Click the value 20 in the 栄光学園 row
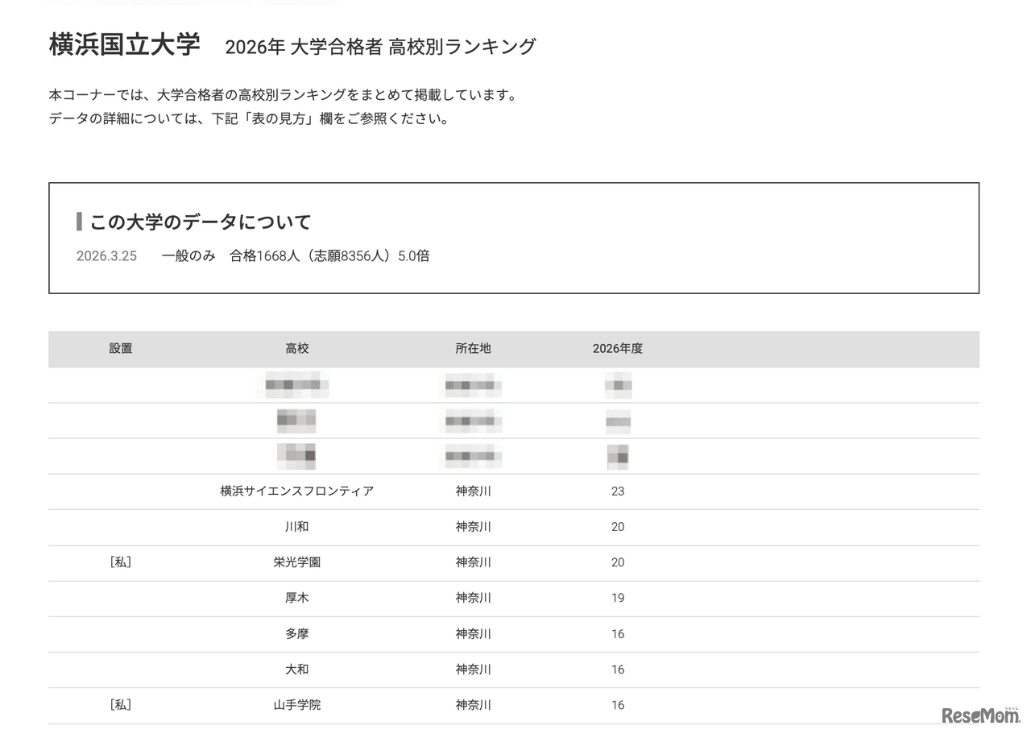Screen dimensions: 1031x734 click(x=618, y=562)
